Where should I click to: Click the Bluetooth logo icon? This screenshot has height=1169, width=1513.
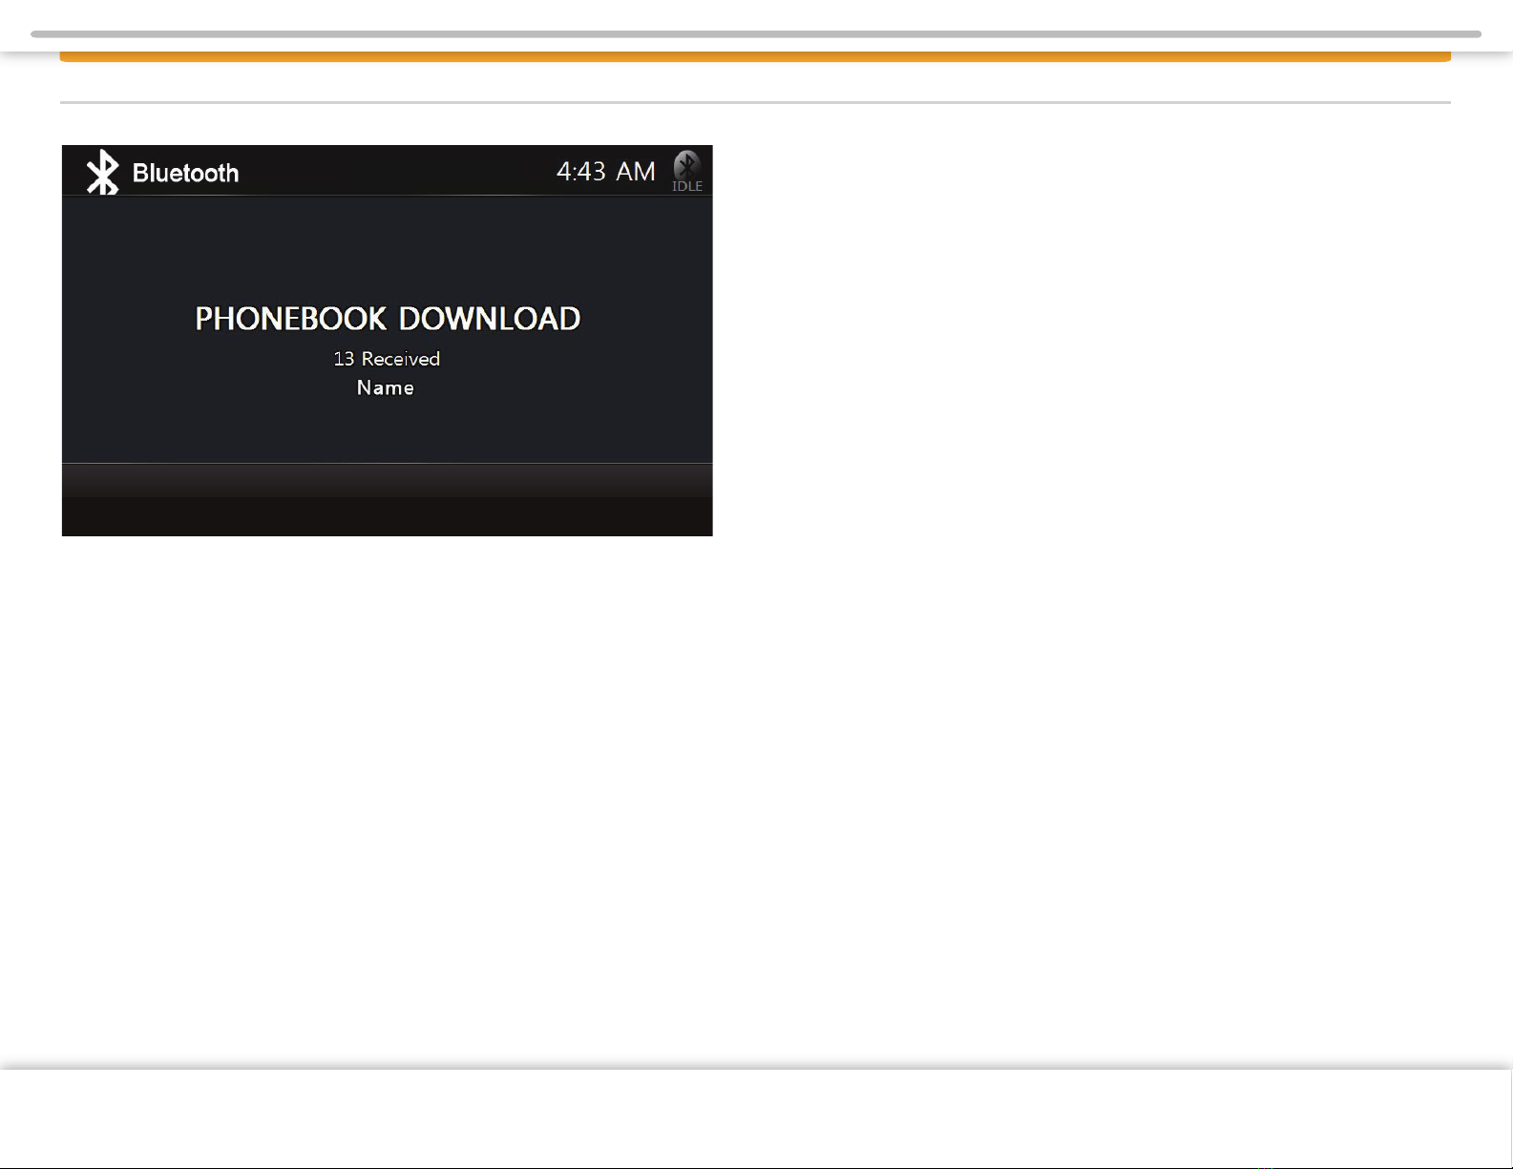click(103, 173)
